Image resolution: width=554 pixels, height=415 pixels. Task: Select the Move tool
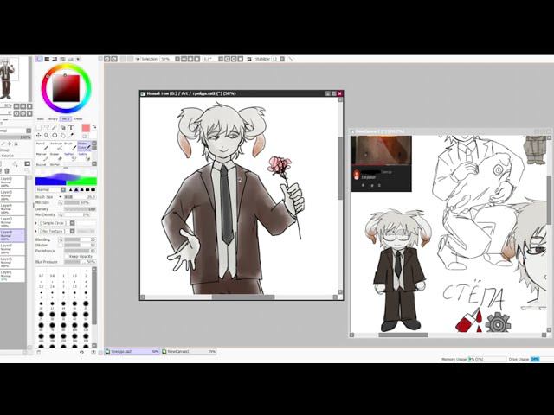click(x=38, y=136)
